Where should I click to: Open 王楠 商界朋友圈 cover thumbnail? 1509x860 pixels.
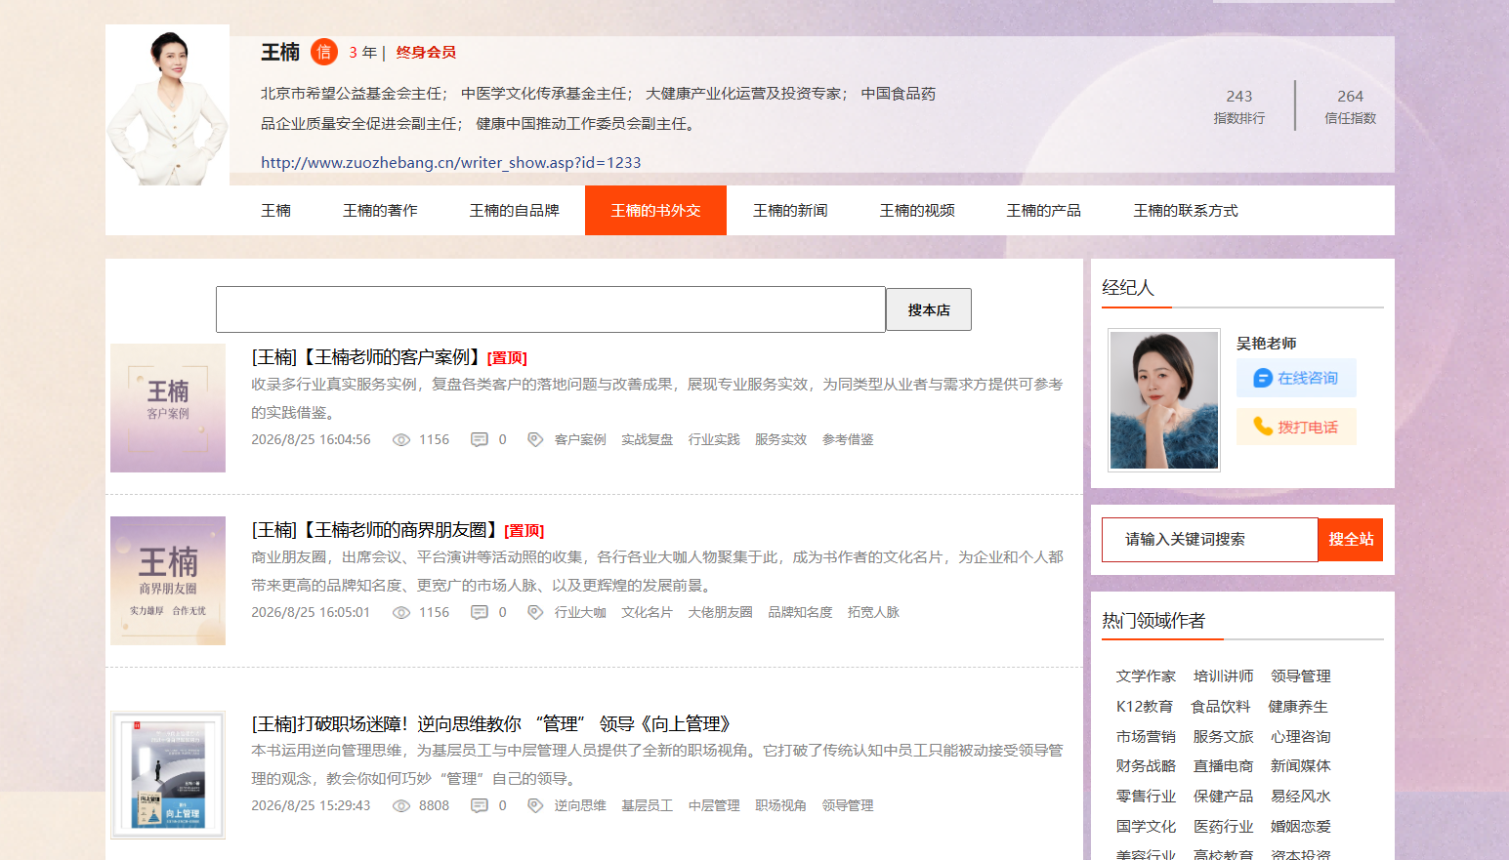(168, 581)
